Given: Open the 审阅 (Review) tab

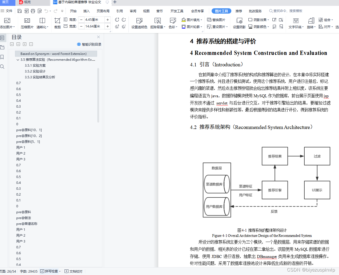Looking at the screenshot, I should 133,11.
